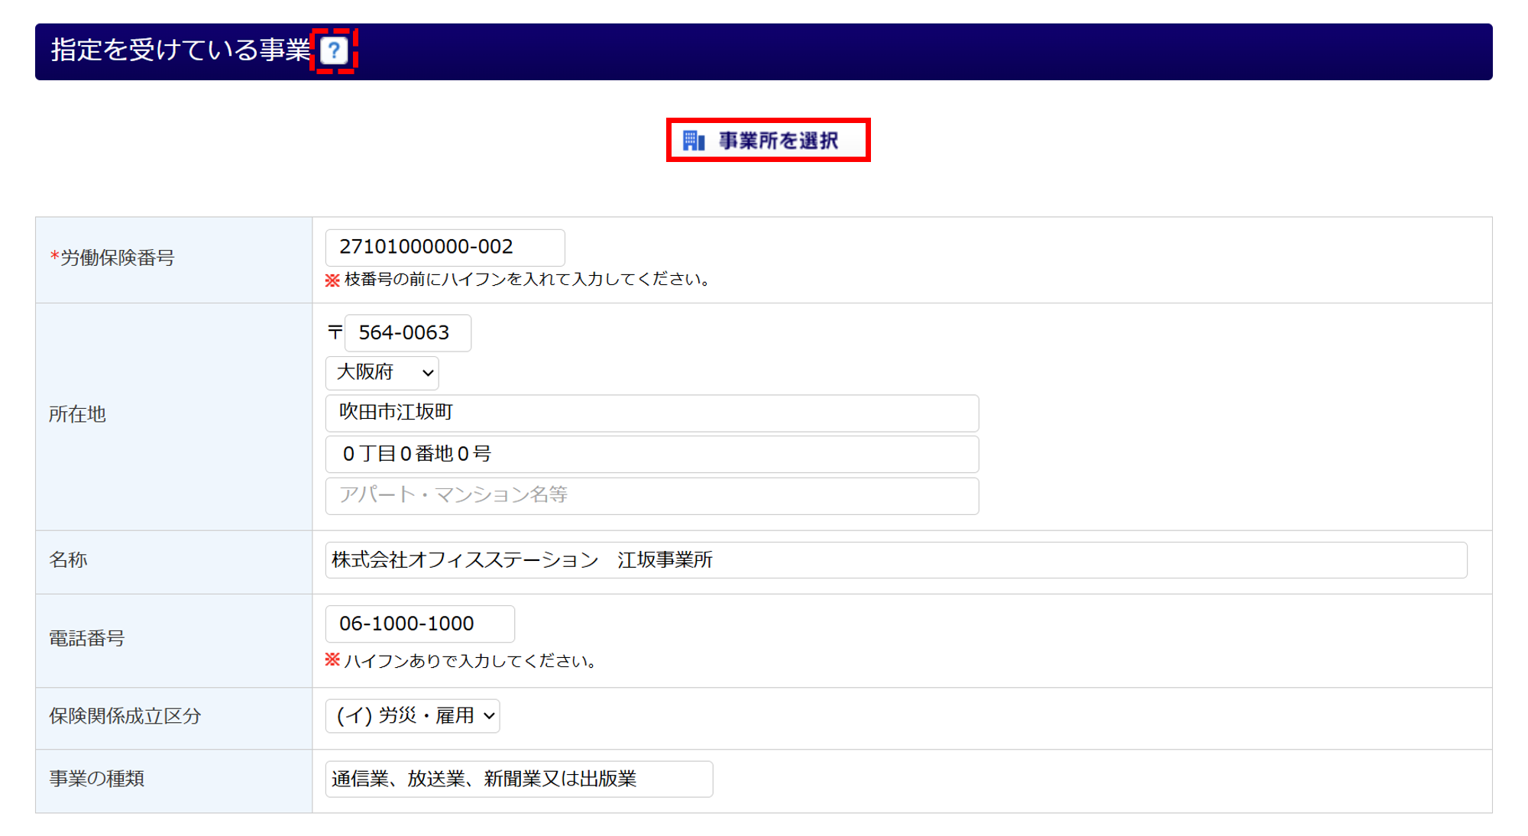Click the 事業の種類 input field

pos(519,779)
